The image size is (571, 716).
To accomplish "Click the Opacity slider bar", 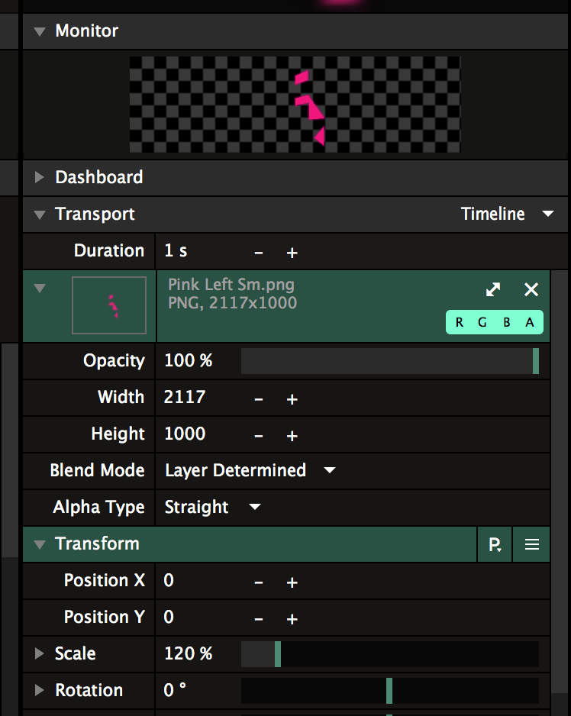I will [389, 361].
